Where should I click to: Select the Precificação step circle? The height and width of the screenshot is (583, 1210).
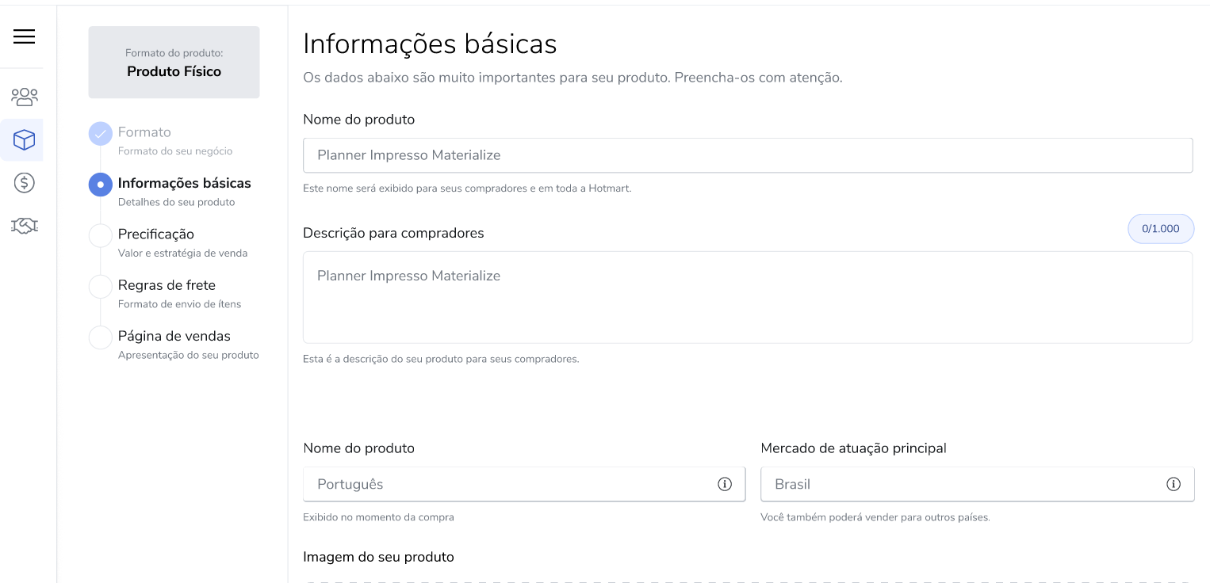click(x=101, y=235)
